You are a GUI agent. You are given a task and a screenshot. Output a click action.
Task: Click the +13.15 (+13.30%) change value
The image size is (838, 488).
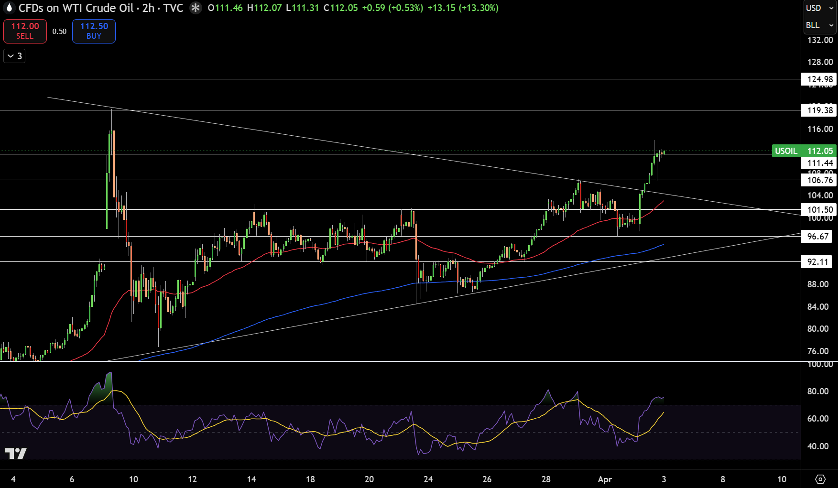click(463, 8)
